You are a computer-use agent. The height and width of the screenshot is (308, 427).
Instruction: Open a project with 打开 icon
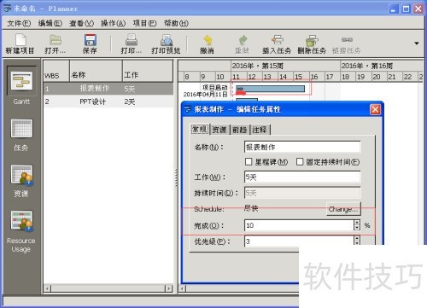[x=56, y=44]
